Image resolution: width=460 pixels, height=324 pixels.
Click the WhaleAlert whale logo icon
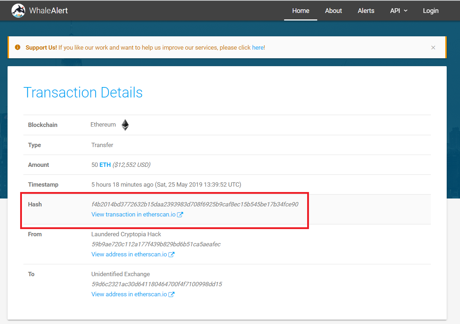pos(18,10)
